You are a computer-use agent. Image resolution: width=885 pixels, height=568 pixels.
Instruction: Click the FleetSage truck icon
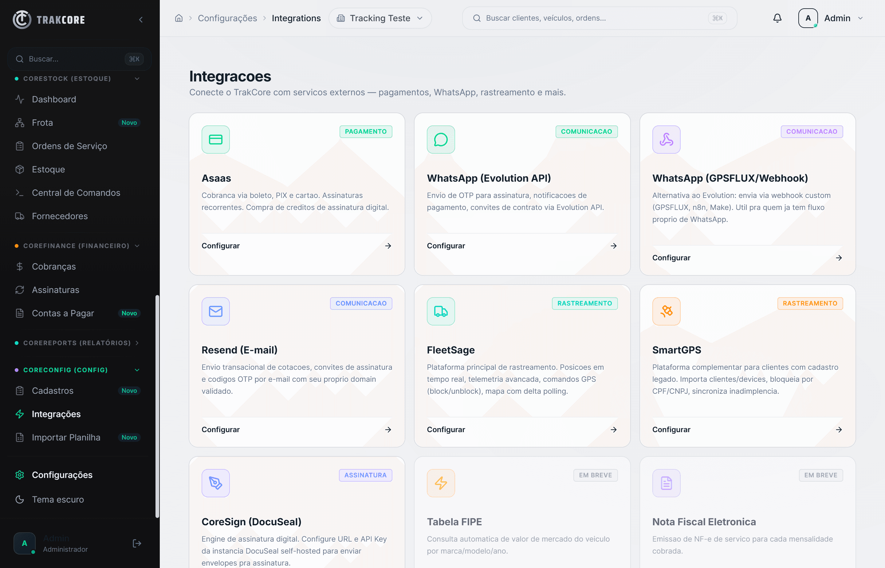[441, 311]
